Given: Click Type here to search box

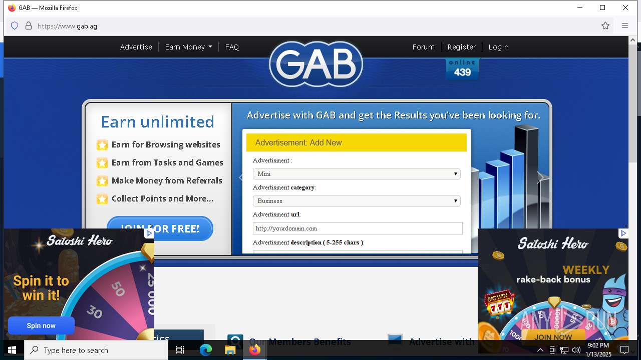Looking at the screenshot, I should pos(96,350).
